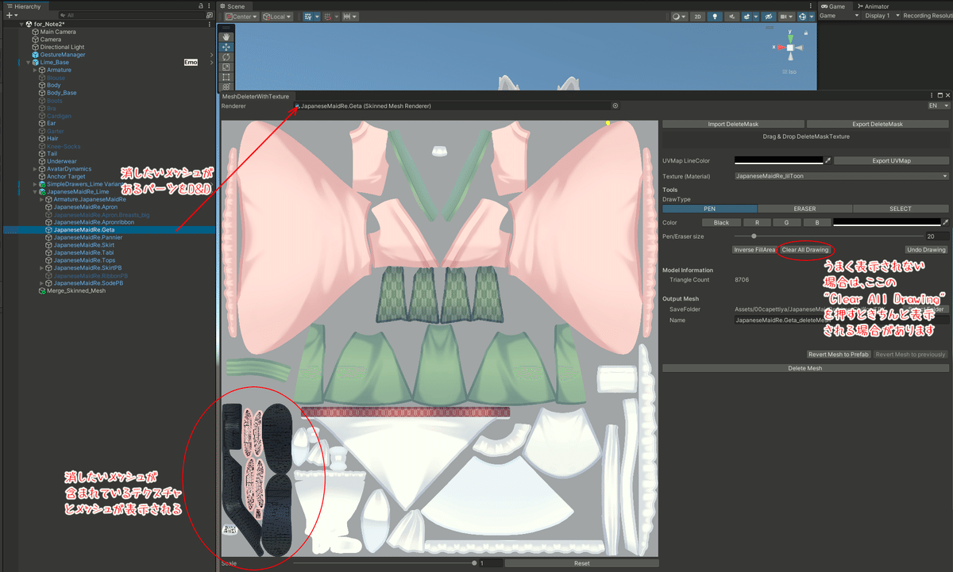Select the Rotate tool in Scene toolbar
953x572 pixels.
226,57
